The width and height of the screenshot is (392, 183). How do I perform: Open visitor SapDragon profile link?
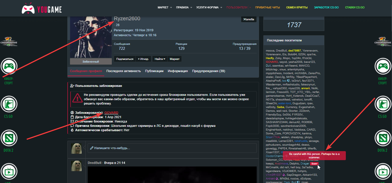(295, 175)
